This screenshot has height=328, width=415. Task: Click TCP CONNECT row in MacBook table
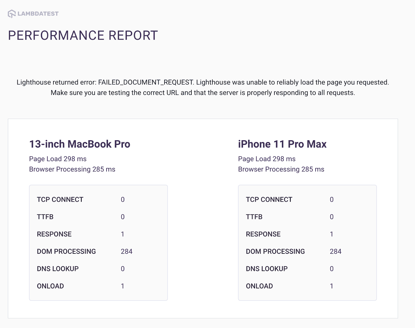[x=60, y=200]
